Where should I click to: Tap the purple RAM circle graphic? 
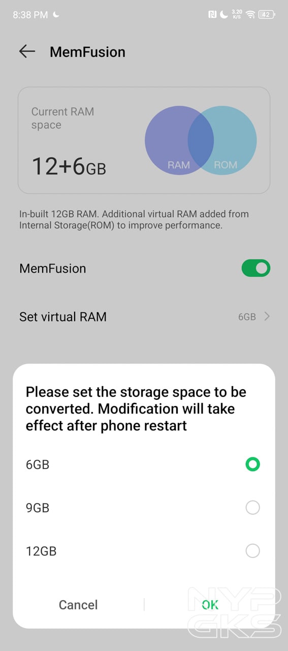click(x=179, y=140)
